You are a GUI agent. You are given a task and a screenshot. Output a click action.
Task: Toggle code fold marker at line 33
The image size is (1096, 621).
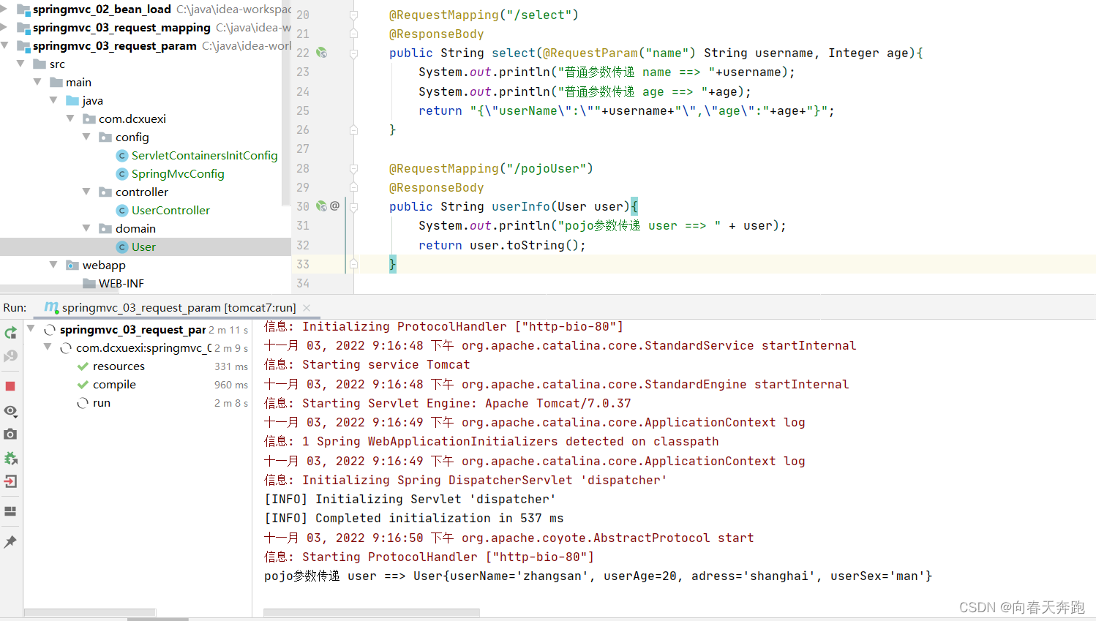click(353, 264)
